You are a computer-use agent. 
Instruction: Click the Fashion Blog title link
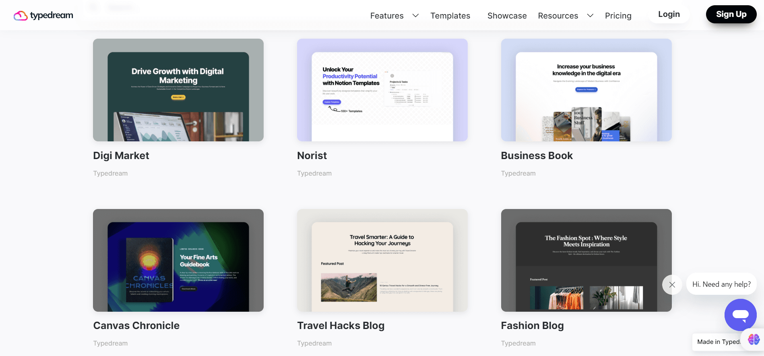click(532, 325)
